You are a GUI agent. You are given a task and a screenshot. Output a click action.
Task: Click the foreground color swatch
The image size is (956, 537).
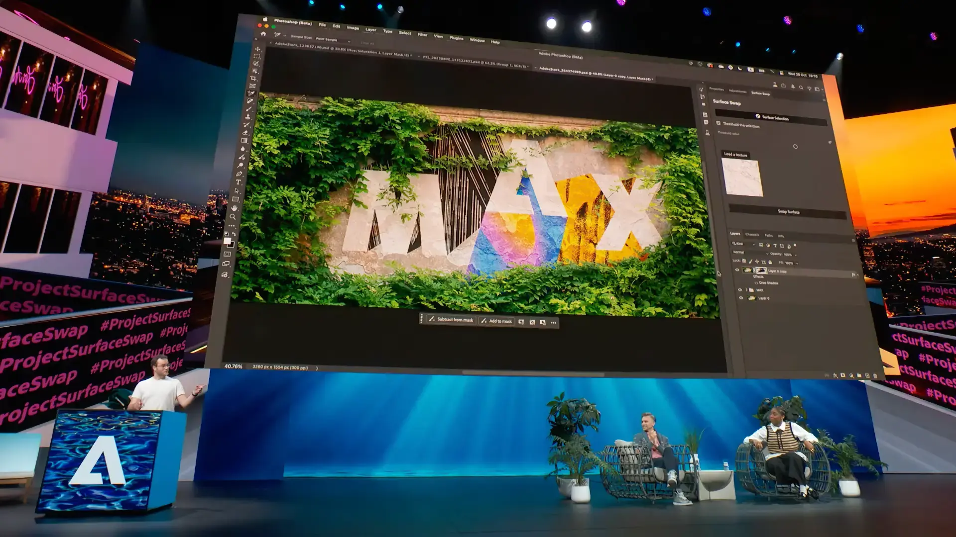(x=228, y=241)
